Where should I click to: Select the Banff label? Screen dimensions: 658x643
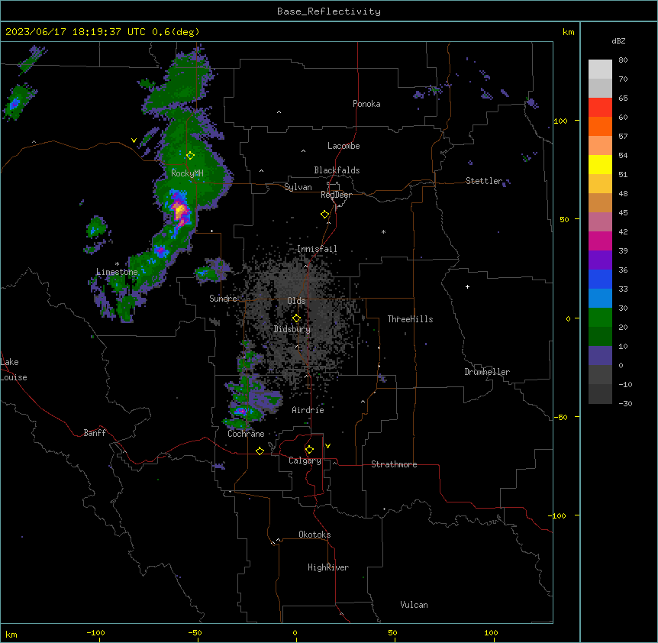[95, 433]
